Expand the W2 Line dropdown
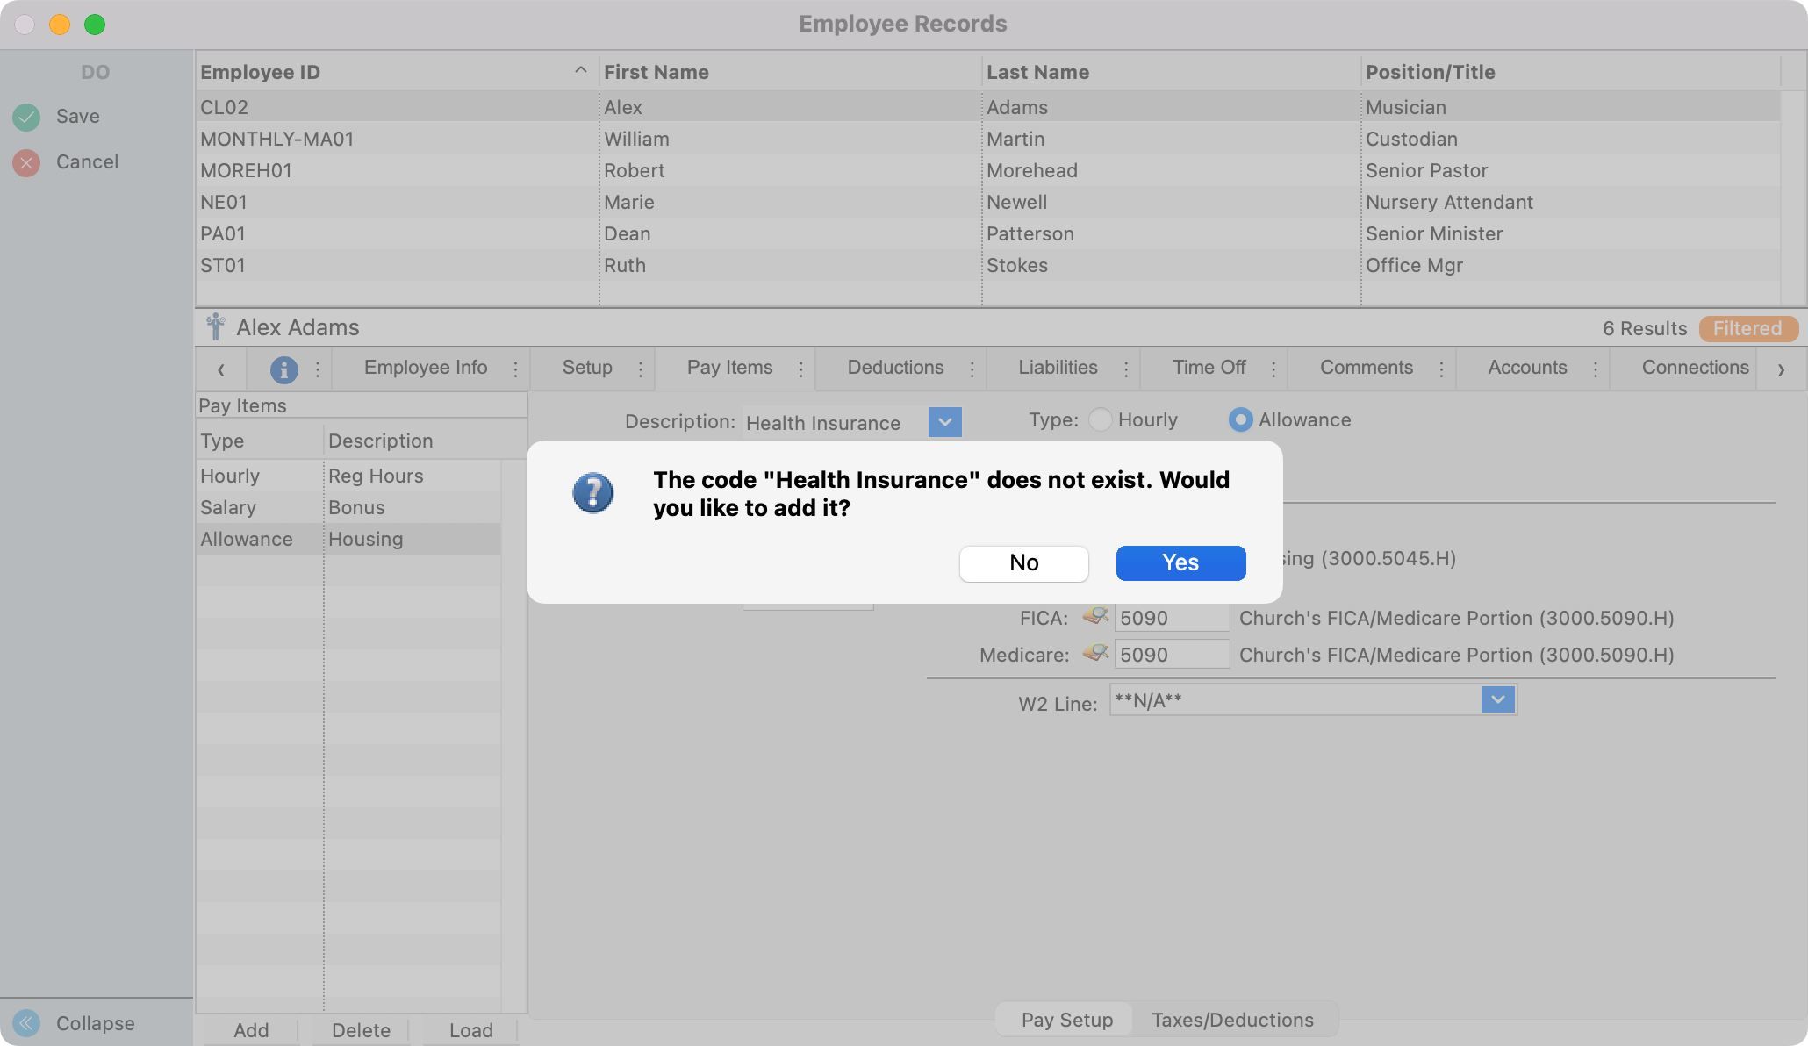1808x1046 pixels. pyautogui.click(x=1497, y=700)
